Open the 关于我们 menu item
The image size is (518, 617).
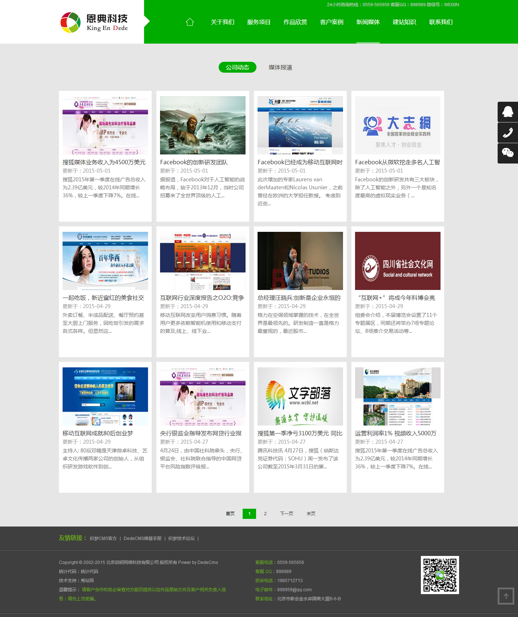(222, 22)
